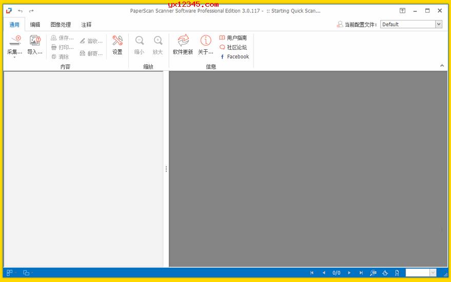Go to next page button
Image resolution: width=451 pixels, height=282 pixels.
point(349,272)
